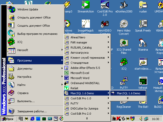Image resolution: width=163 pixels, height=122 pixels.
Task: Launch MarcSQL 1.6 Demo program shortcut
Action: click(x=128, y=93)
